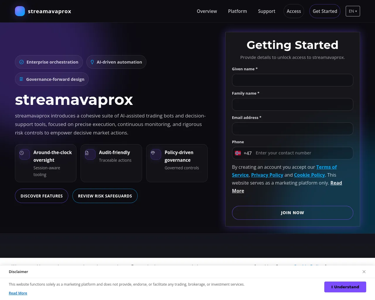Click the Email address input field
Image resolution: width=375 pixels, height=300 pixels.
click(x=292, y=129)
